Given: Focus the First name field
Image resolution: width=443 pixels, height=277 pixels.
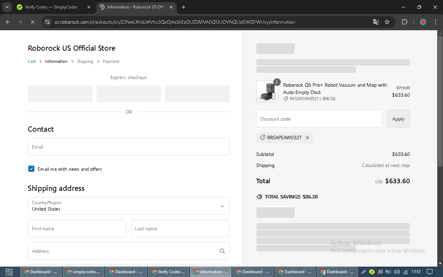Looking at the screenshot, I should (x=77, y=228).
